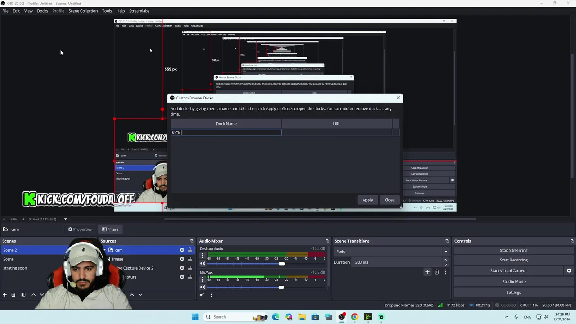Toggle the lock on the Image source
The height and width of the screenshot is (324, 576).
click(190, 259)
